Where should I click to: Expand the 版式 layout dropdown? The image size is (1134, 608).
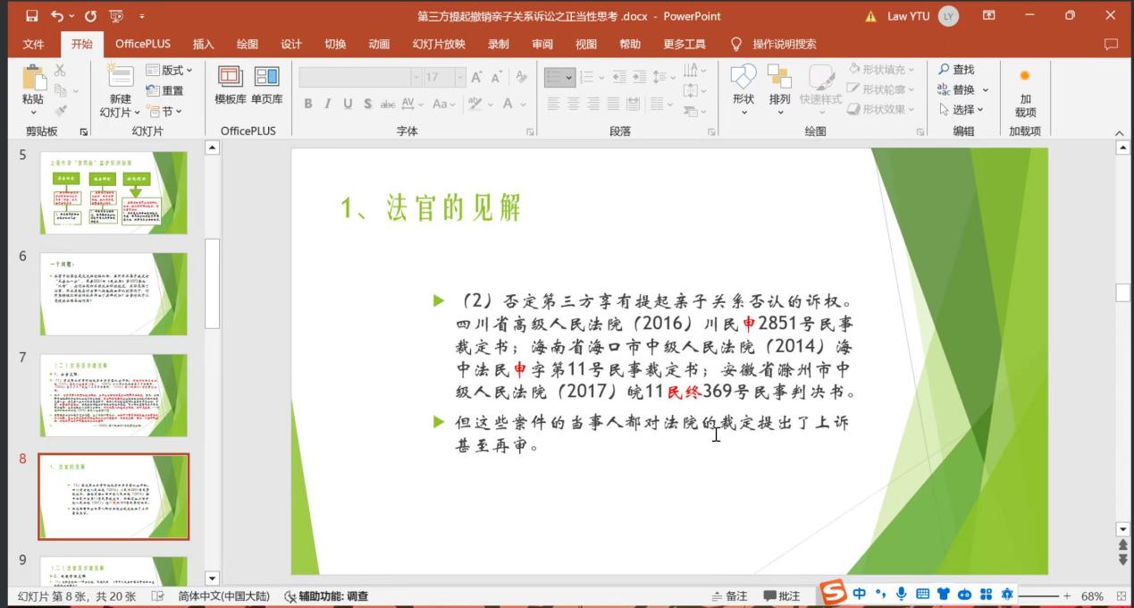pos(170,70)
